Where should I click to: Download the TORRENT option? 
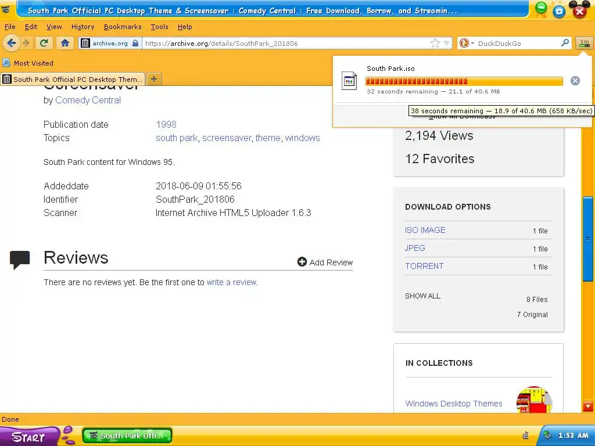424,266
